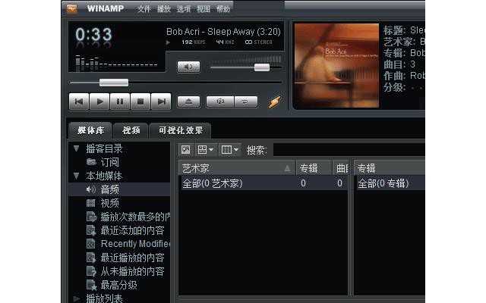Open 最近添加的内容 view

click(x=132, y=230)
